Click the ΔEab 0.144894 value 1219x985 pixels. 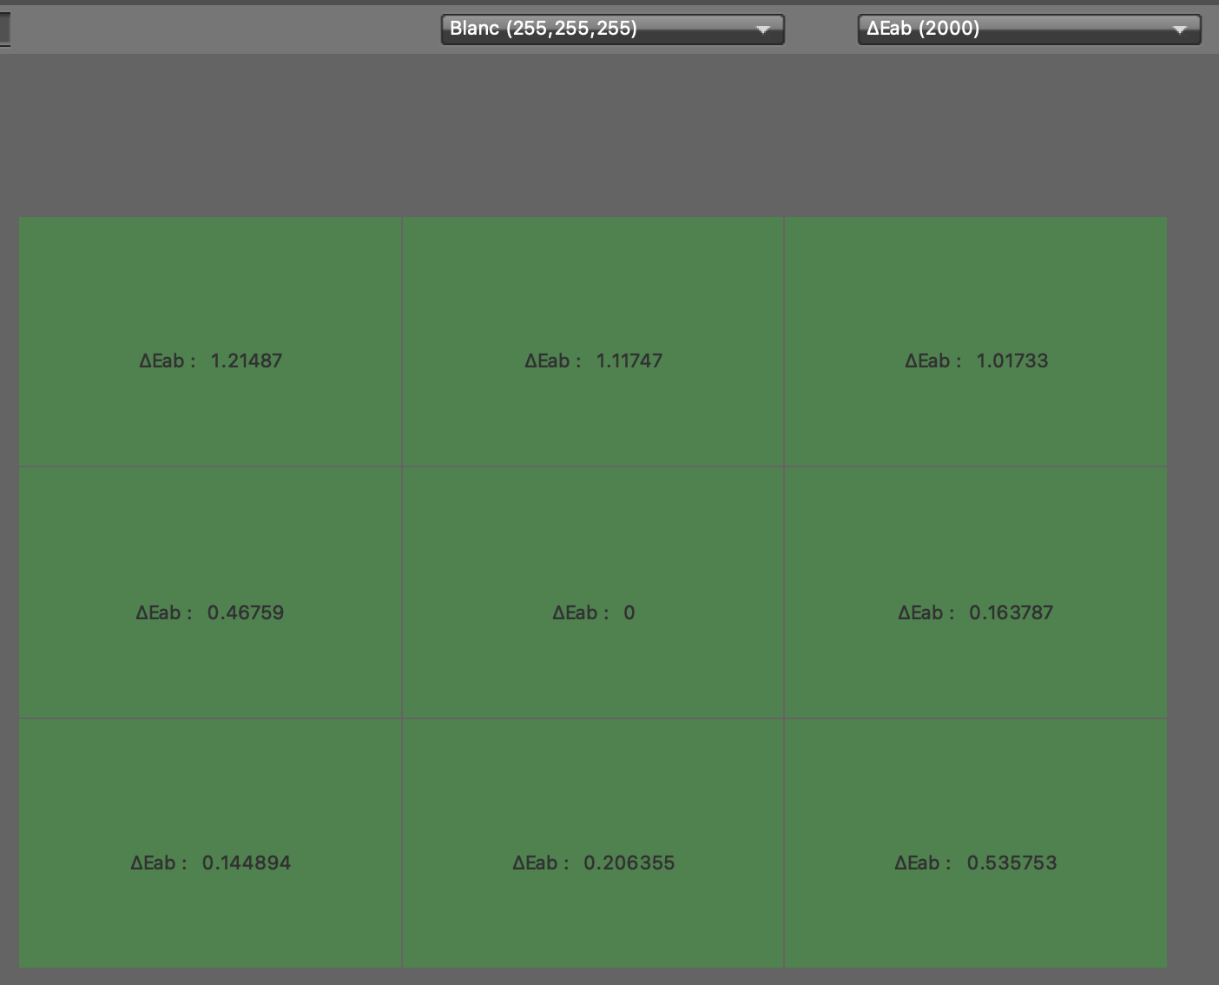coord(247,863)
